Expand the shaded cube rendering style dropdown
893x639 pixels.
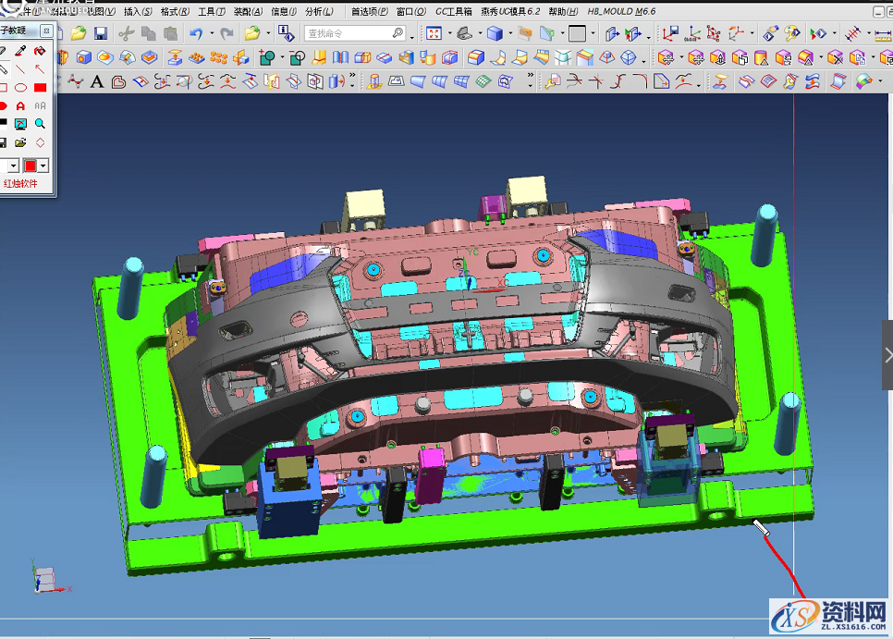(x=511, y=33)
